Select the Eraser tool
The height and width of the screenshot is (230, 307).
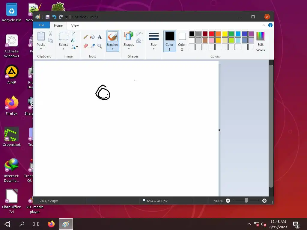(x=85, y=46)
